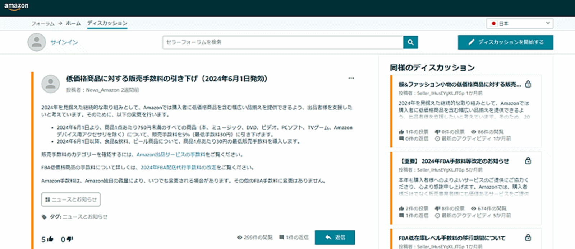Open the ホーム tab
575x249 pixels.
tap(73, 23)
